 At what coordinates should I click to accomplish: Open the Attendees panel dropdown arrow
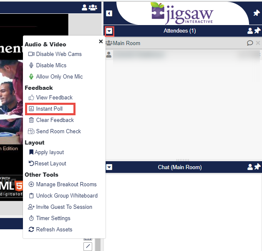(109, 31)
